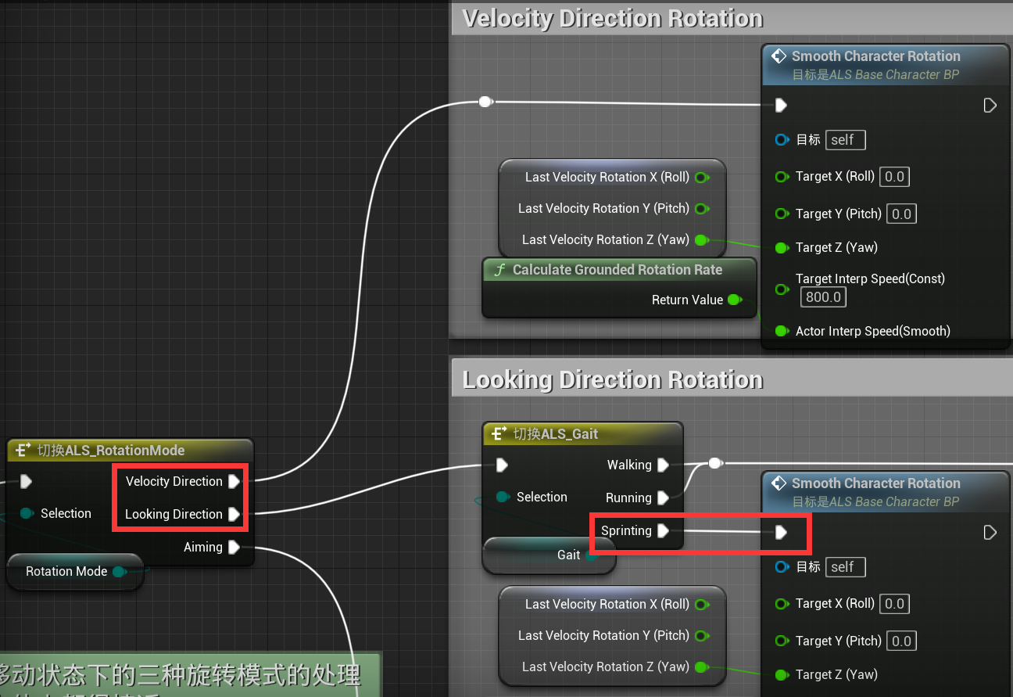
Task: Click the exec input pin of ALS_Gait switch
Action: pos(502,465)
